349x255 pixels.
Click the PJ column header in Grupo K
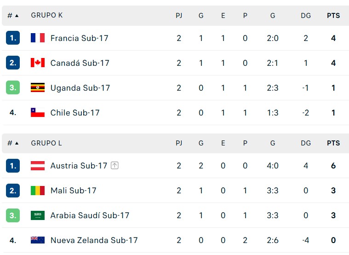click(x=179, y=15)
